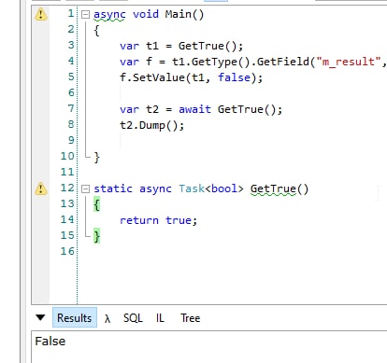This screenshot has width=387, height=363.
Task: Open the SQL tab
Action: [x=133, y=318]
